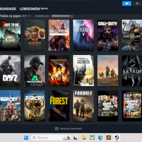
Task: Open Battlefield 1 Revolution game
Action: click(59, 35)
